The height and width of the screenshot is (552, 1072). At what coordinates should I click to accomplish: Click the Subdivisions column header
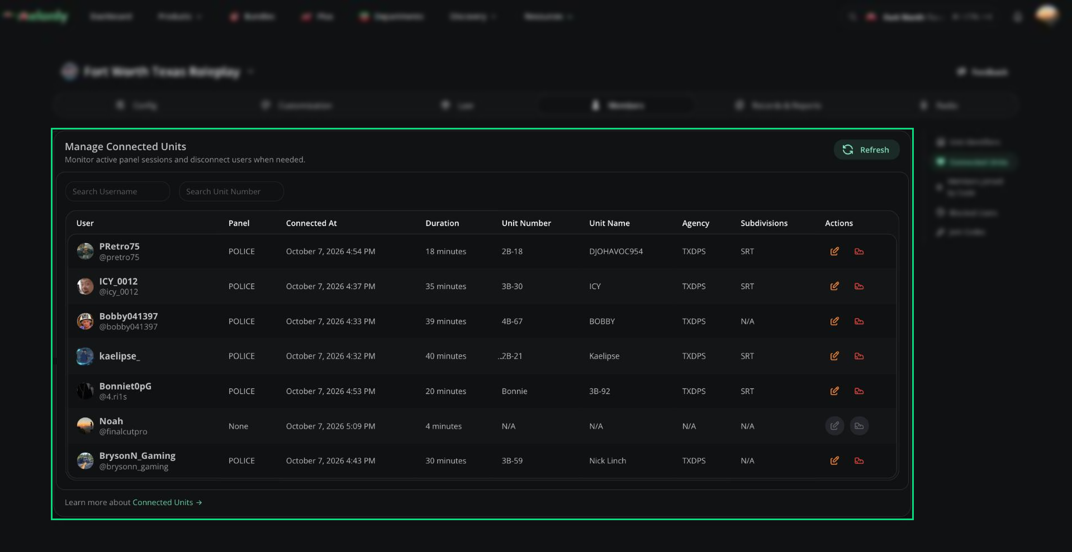click(x=764, y=223)
